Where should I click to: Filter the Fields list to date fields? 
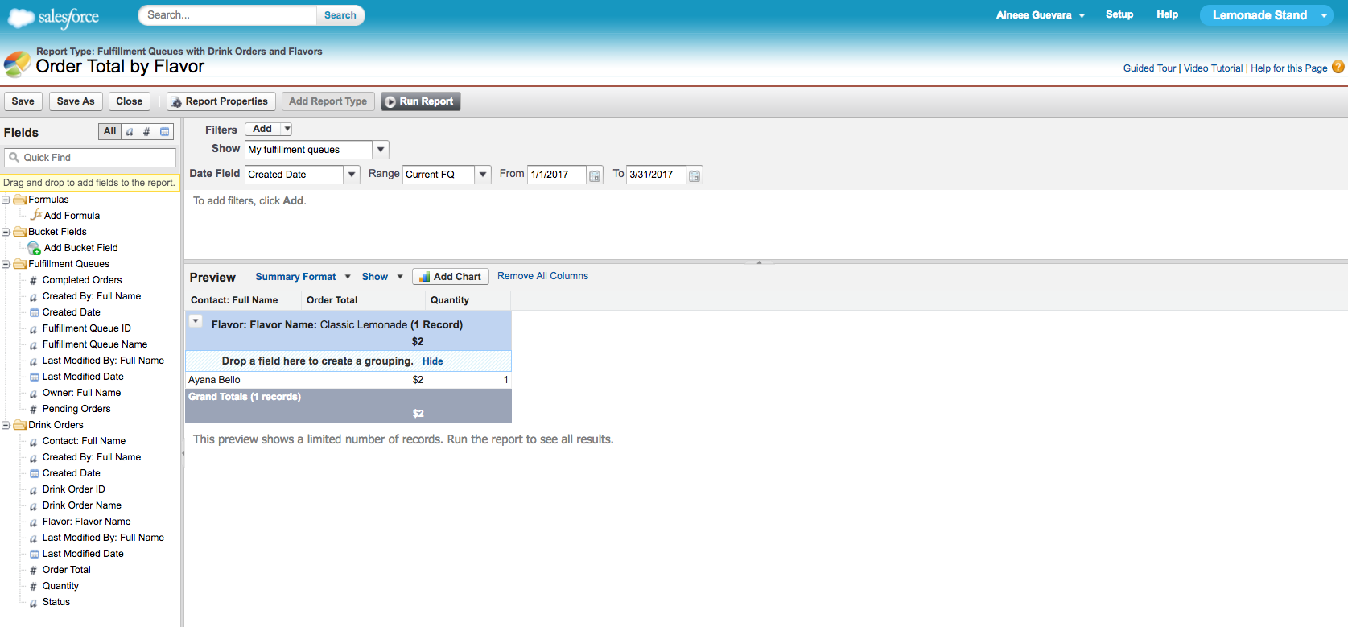pos(165,132)
